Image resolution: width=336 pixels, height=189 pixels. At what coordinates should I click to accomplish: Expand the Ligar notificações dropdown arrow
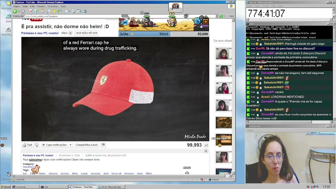coord(70,145)
